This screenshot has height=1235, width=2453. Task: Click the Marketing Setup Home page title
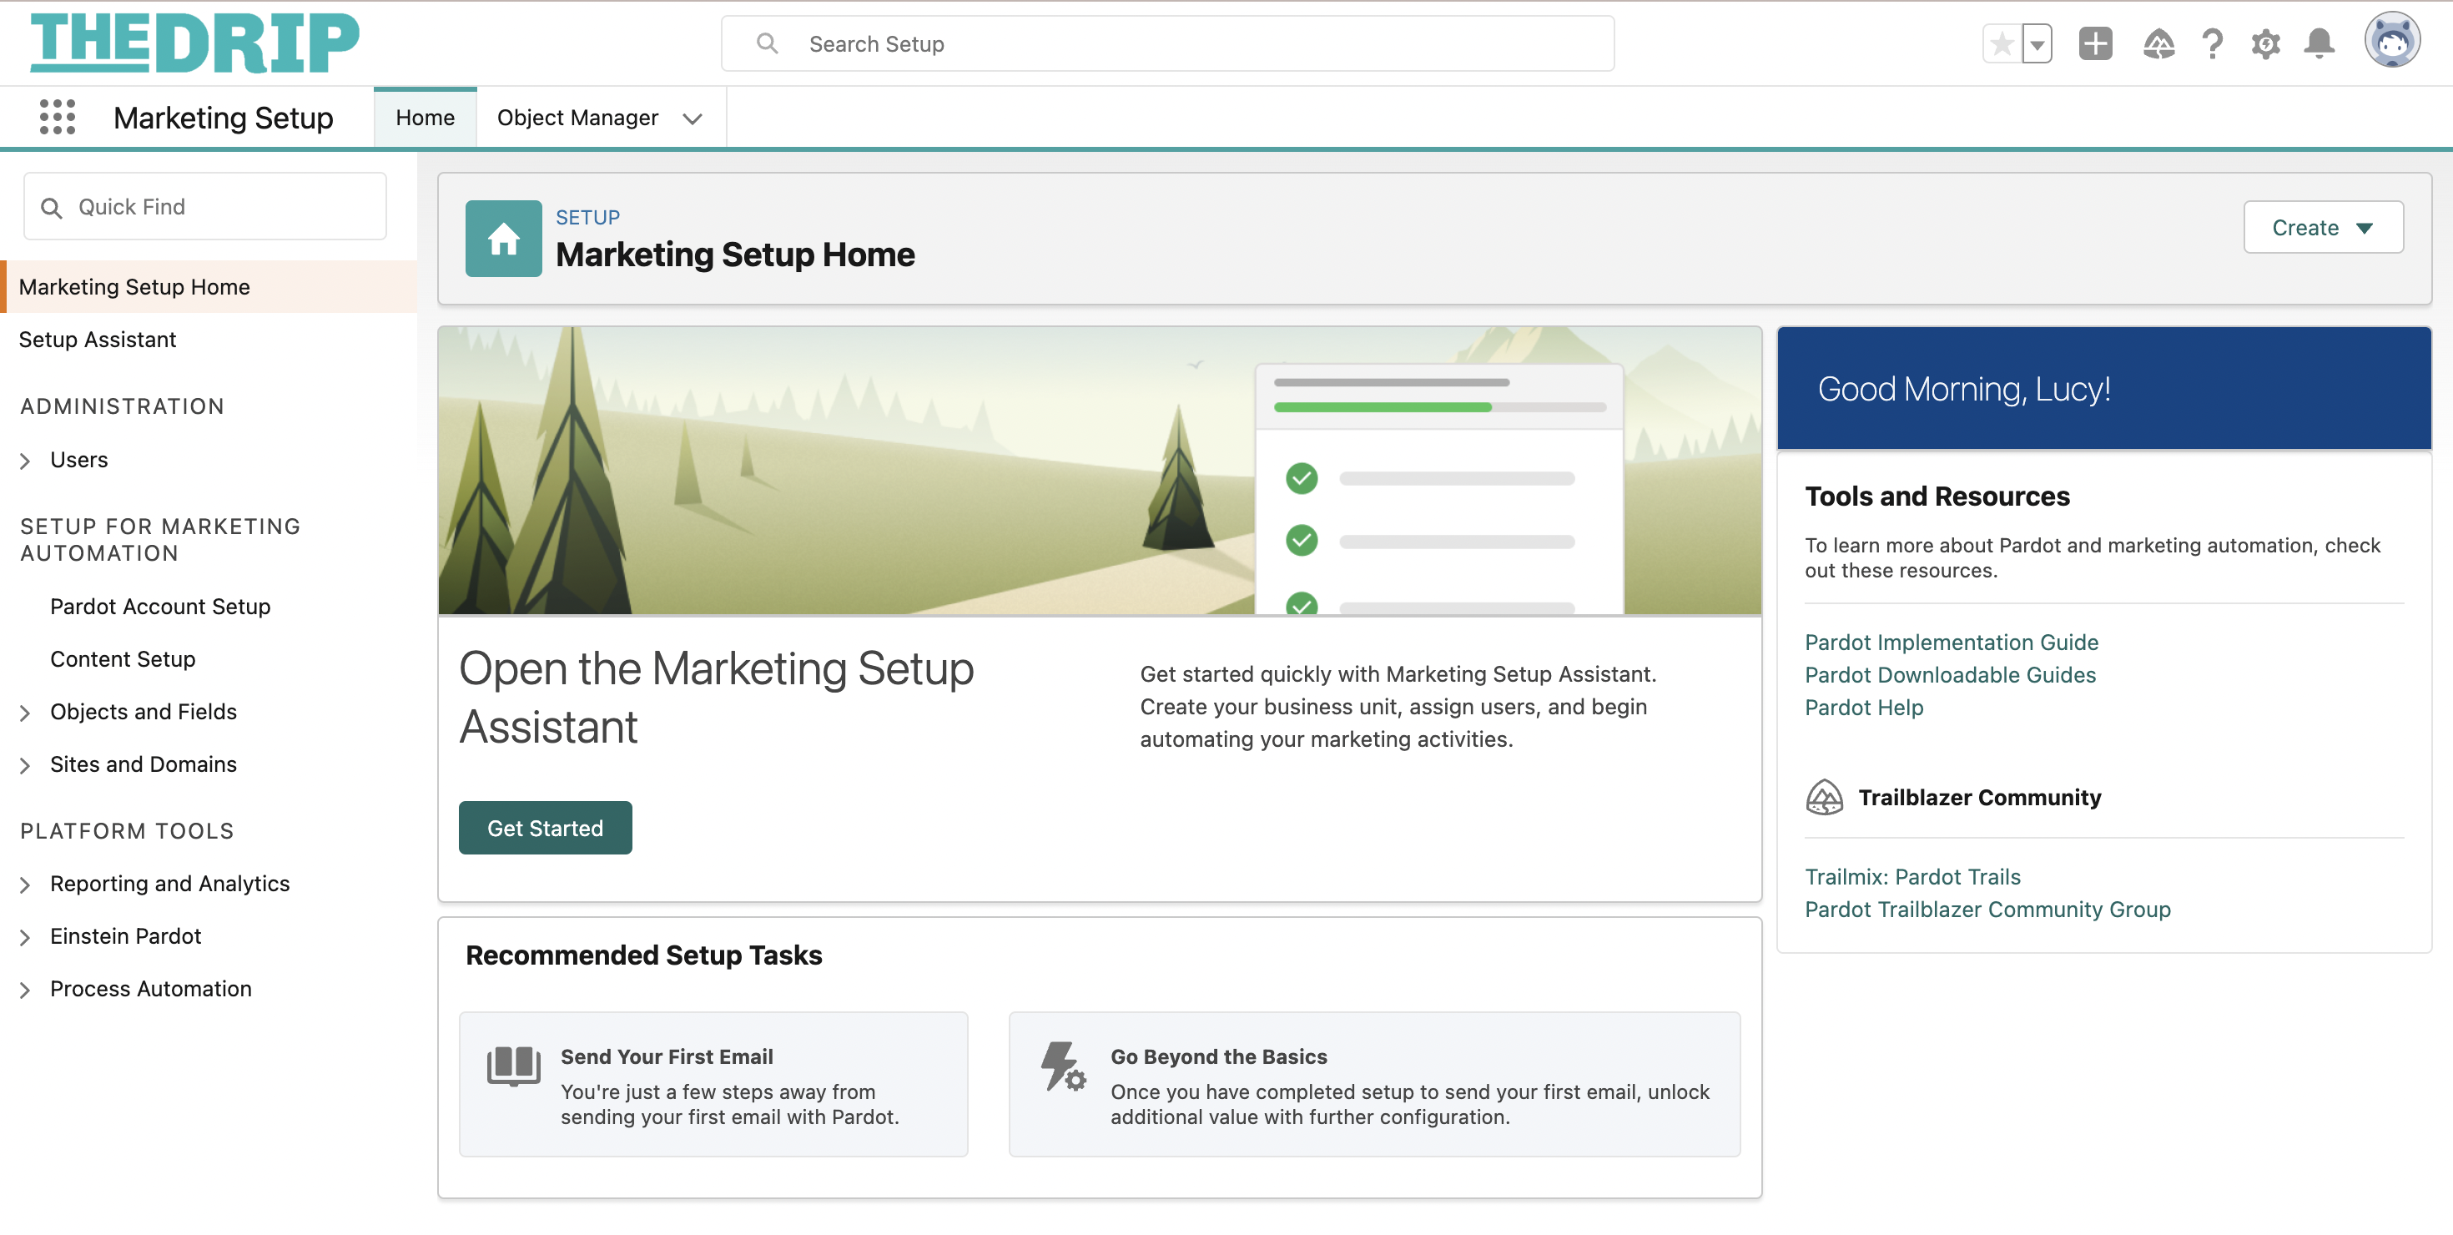735,255
